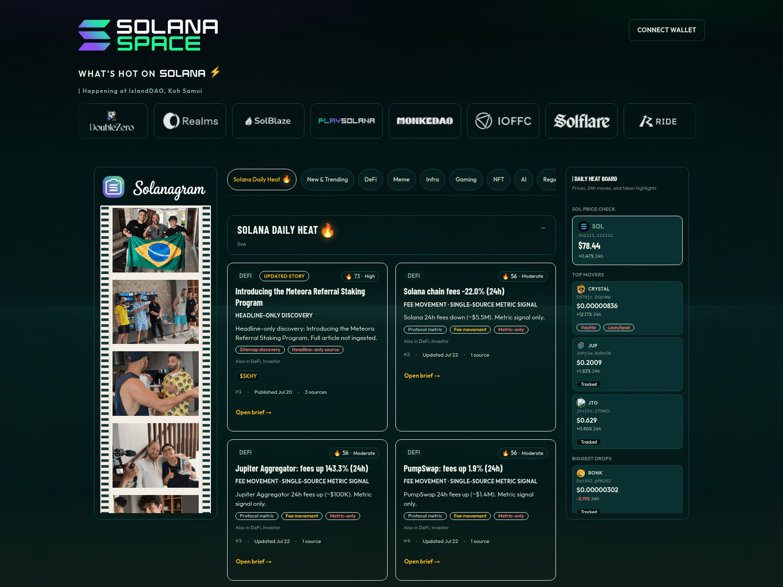This screenshot has width=783, height=587.
Task: Click the Headline-only source tag
Action: click(x=316, y=350)
